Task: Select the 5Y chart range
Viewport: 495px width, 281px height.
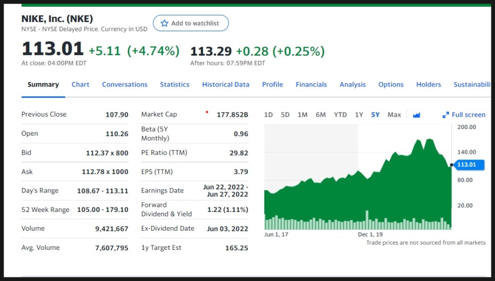Action: coord(376,115)
